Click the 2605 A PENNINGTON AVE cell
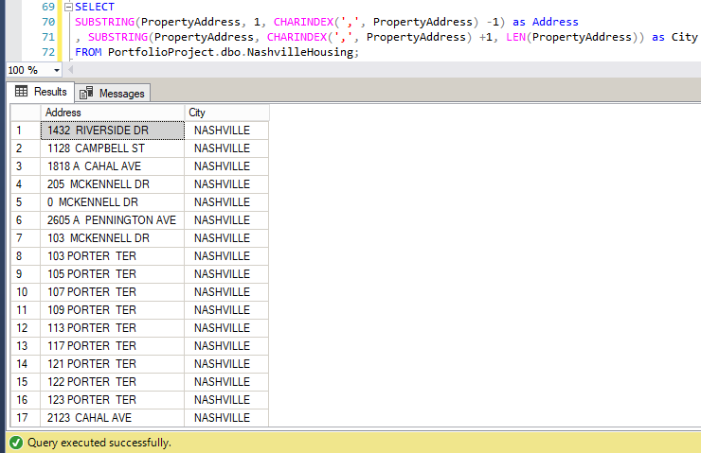Viewport: 701px width, 453px height. (112, 220)
